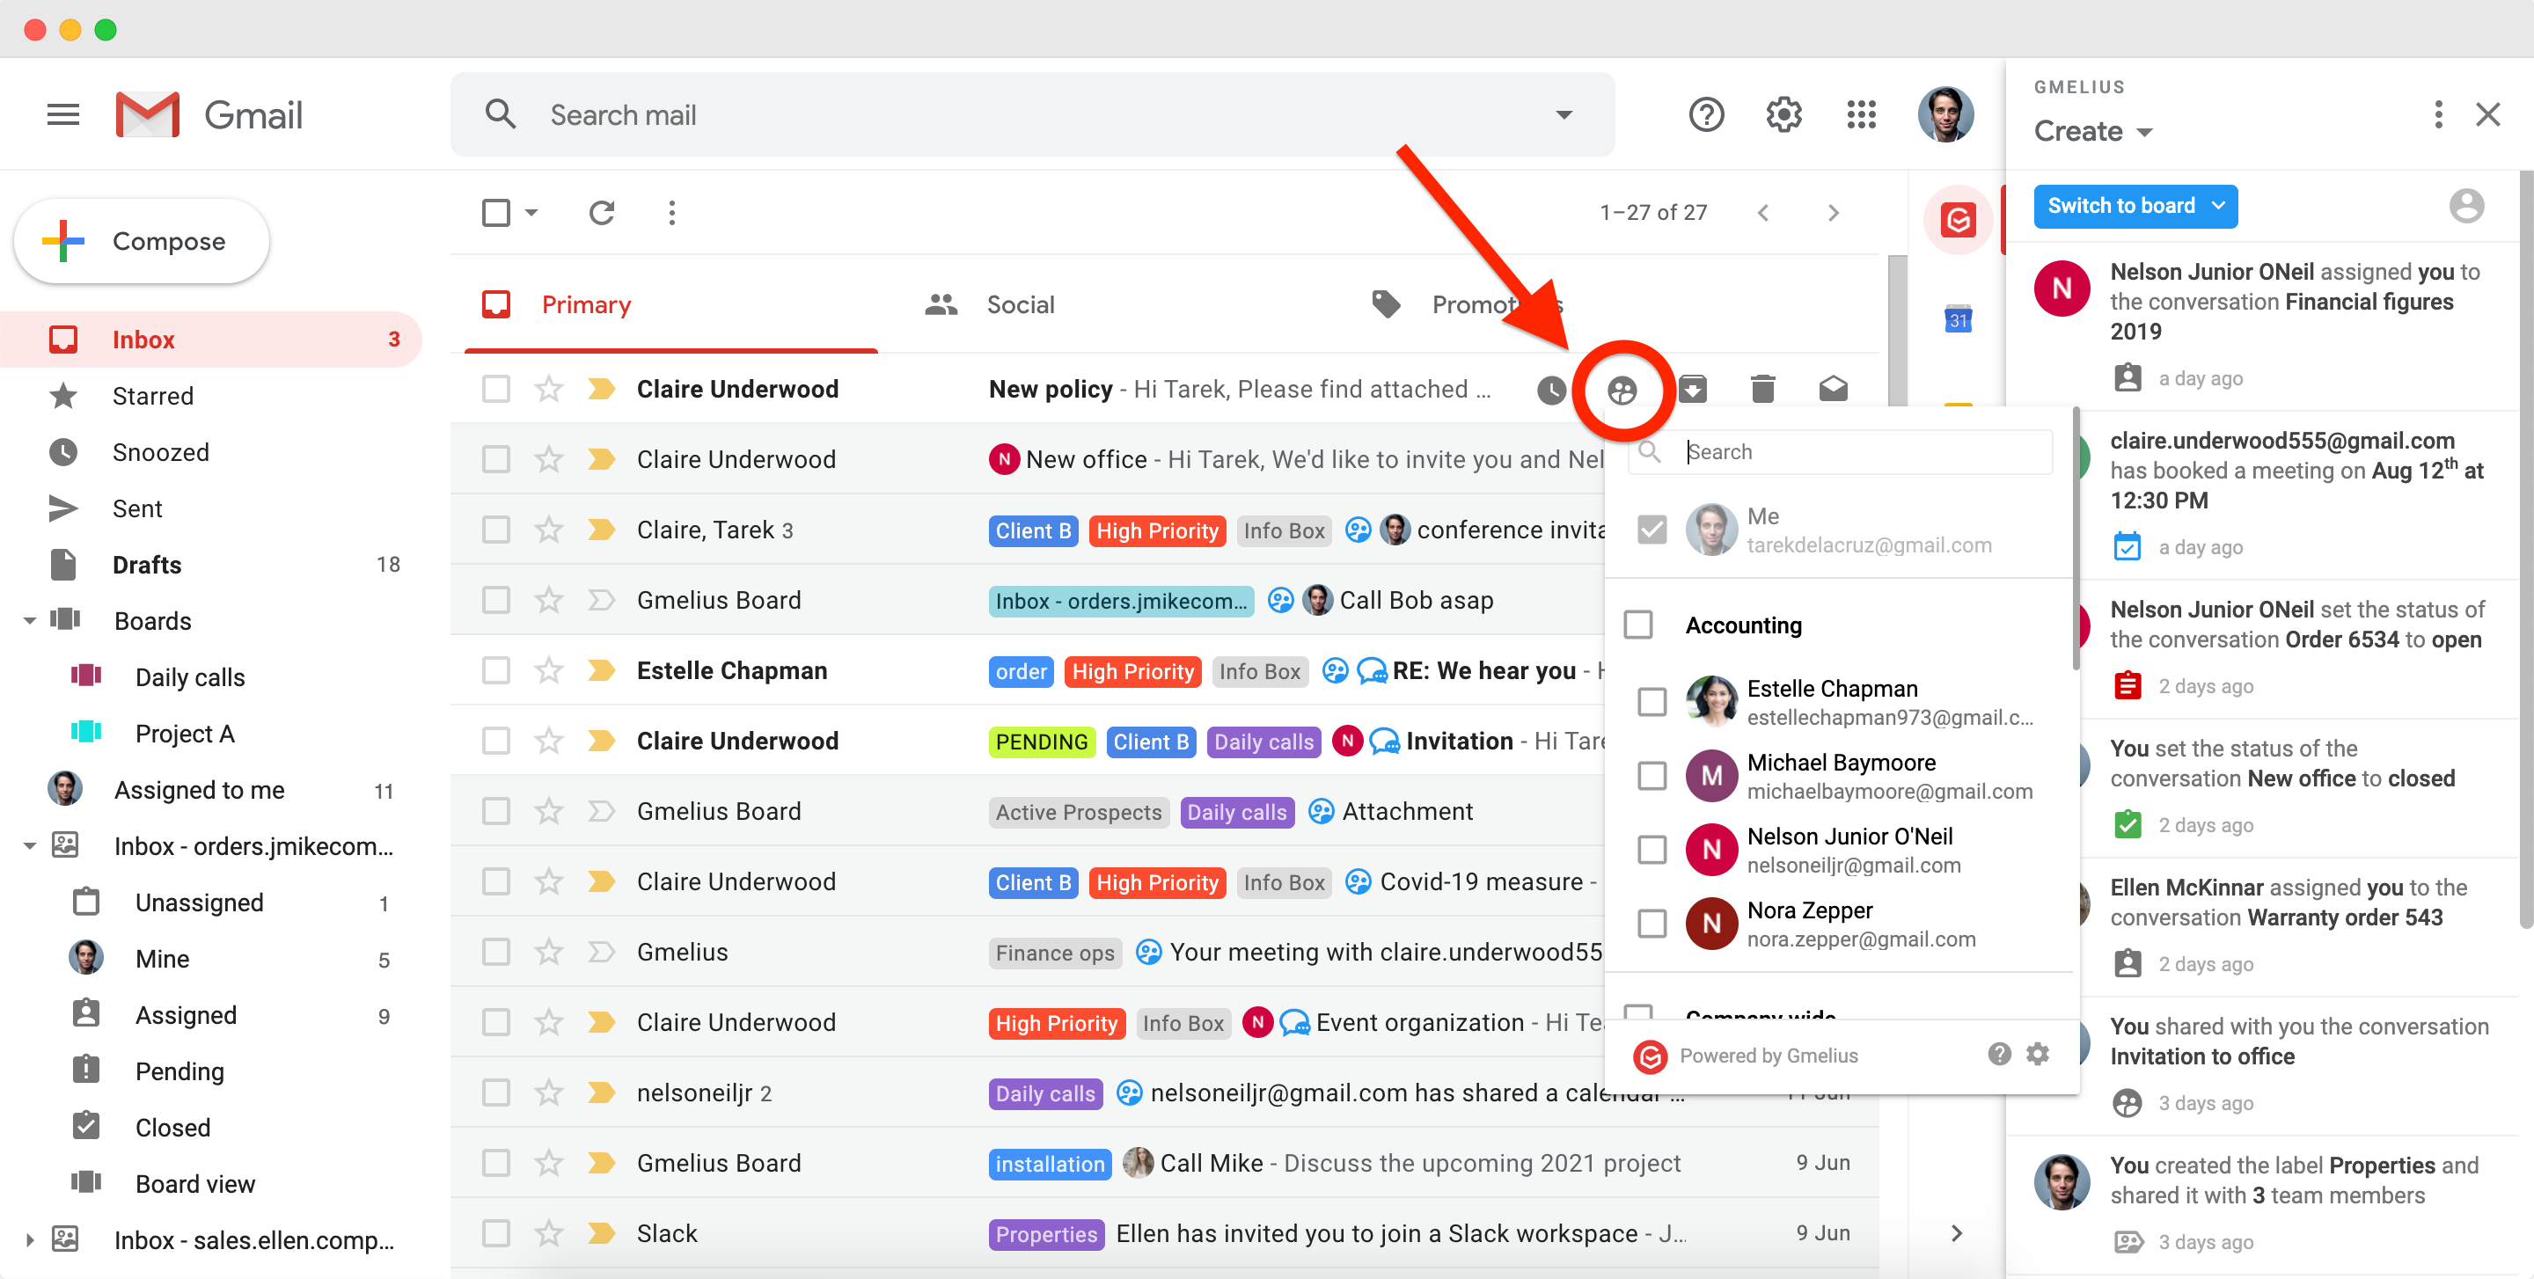2534x1279 pixels.
Task: Click the user avatar icon in Gmelius panel
Action: [x=2466, y=207]
